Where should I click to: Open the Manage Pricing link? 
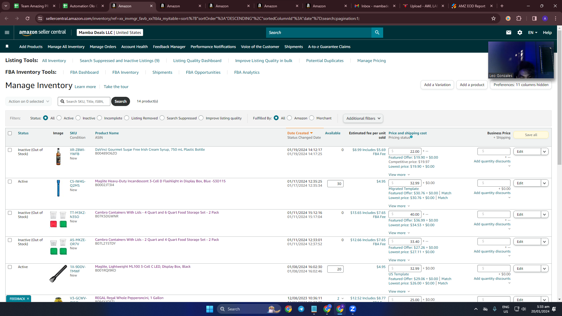coord(371,61)
